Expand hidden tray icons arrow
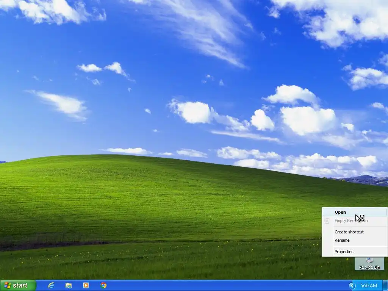 (x=352, y=286)
